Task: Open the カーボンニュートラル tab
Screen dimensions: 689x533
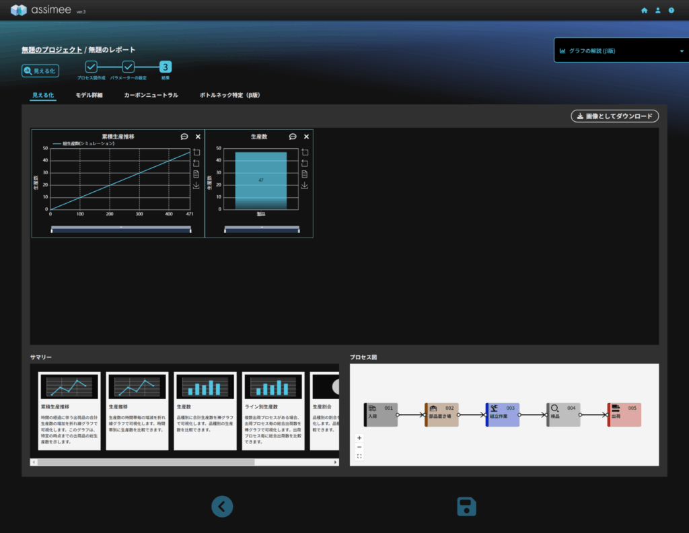Action: coord(151,96)
